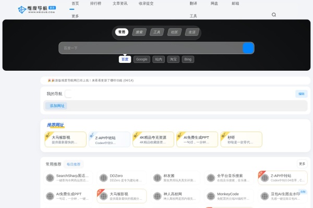Open the 大马猴影视 promoted card
This screenshot has width=313, height=208.
point(66,139)
